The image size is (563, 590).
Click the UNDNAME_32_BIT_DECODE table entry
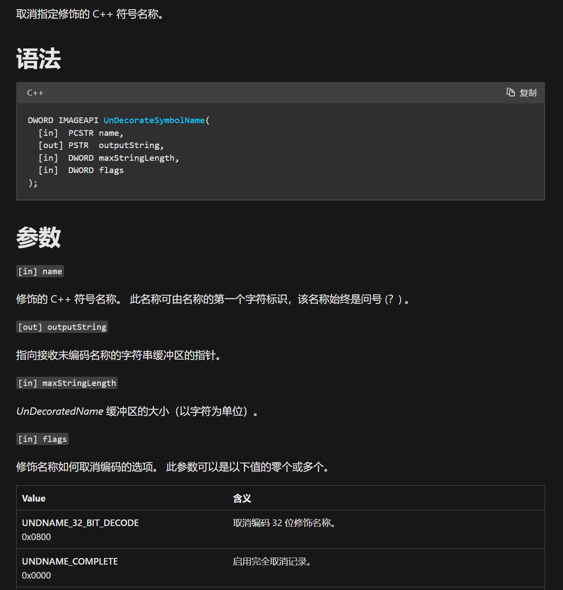[80, 523]
